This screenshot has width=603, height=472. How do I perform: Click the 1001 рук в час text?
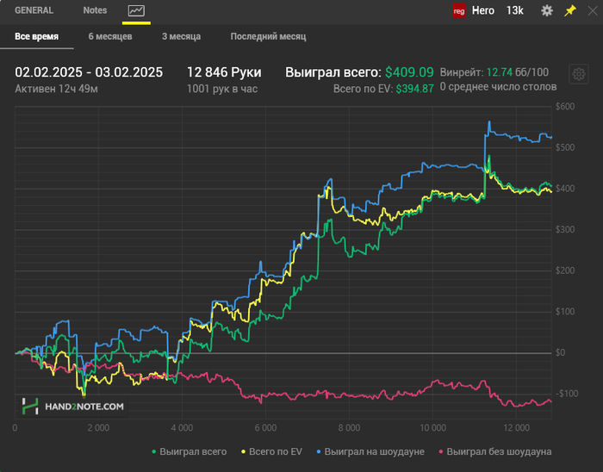tap(222, 90)
